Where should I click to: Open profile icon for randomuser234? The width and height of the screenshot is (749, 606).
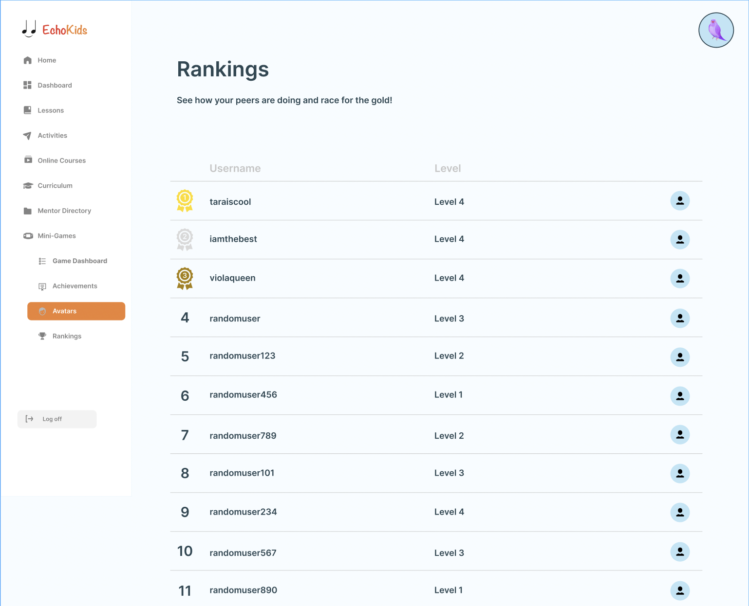(x=680, y=512)
